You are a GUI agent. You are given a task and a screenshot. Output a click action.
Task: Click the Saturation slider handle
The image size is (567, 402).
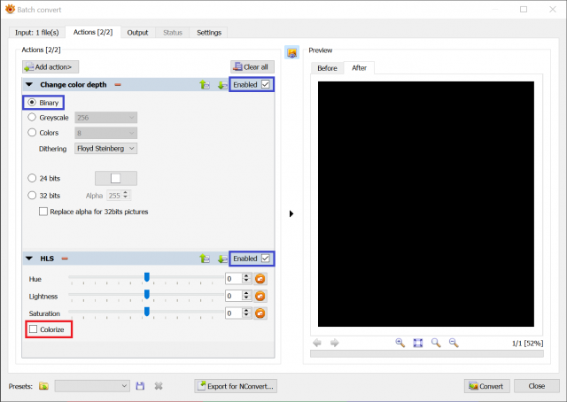pos(147,312)
